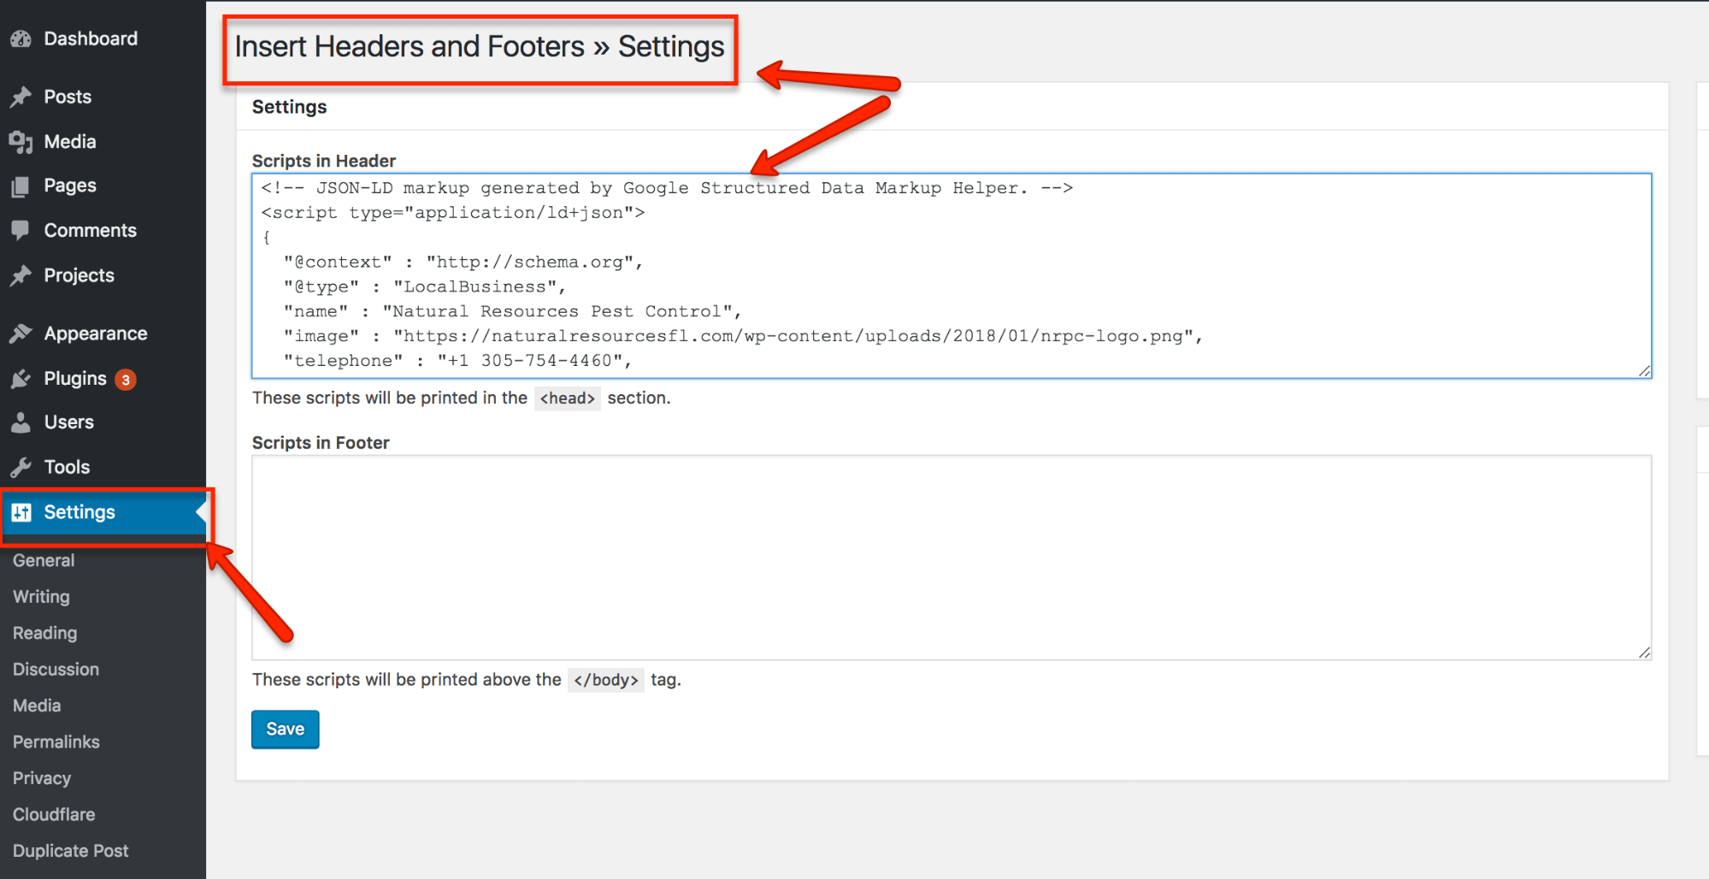Open Permalinks settings submenu link

coord(56,741)
